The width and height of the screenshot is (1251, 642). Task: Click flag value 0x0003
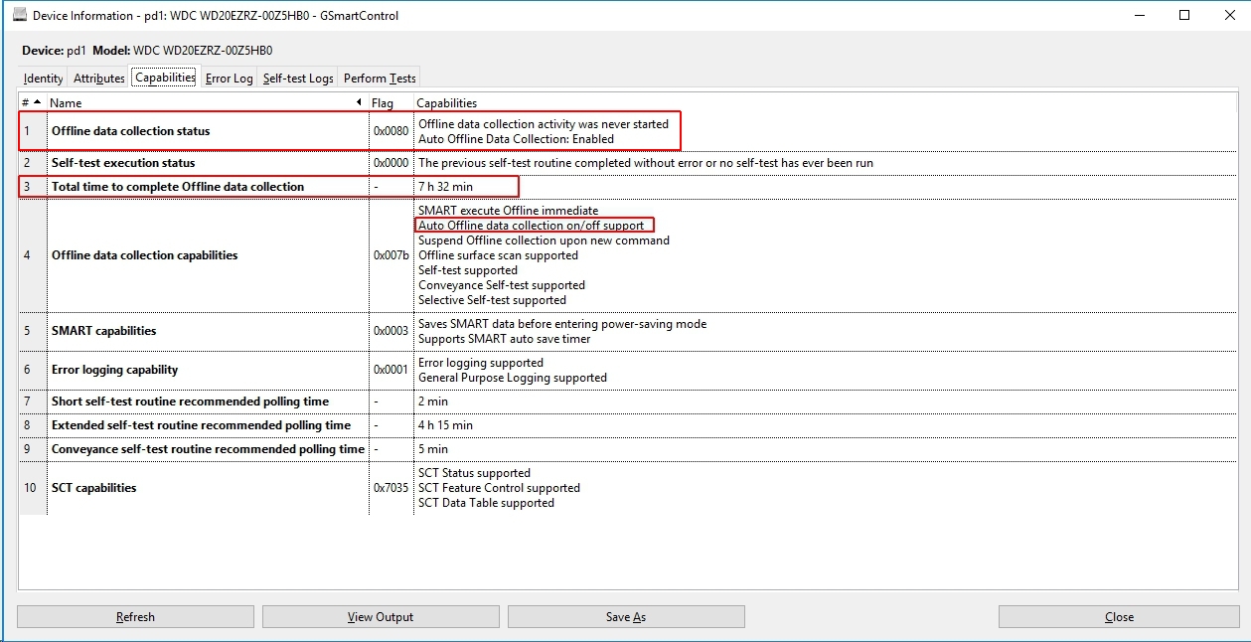tap(391, 331)
